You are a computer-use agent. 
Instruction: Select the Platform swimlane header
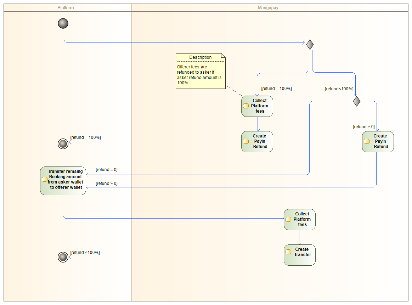coord(67,8)
